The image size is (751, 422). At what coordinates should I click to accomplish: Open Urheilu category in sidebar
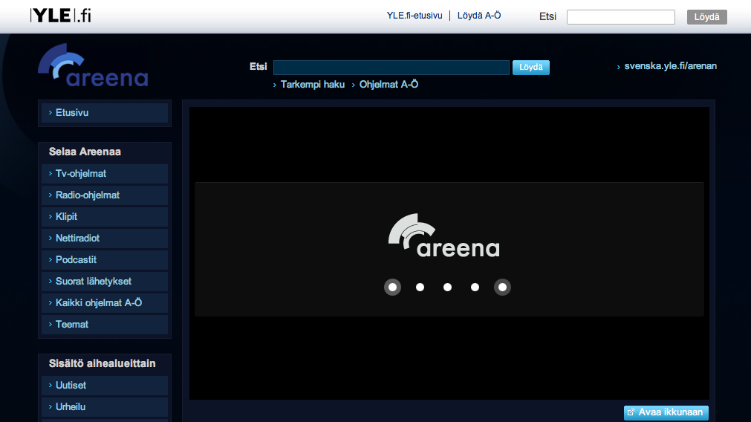tap(105, 406)
